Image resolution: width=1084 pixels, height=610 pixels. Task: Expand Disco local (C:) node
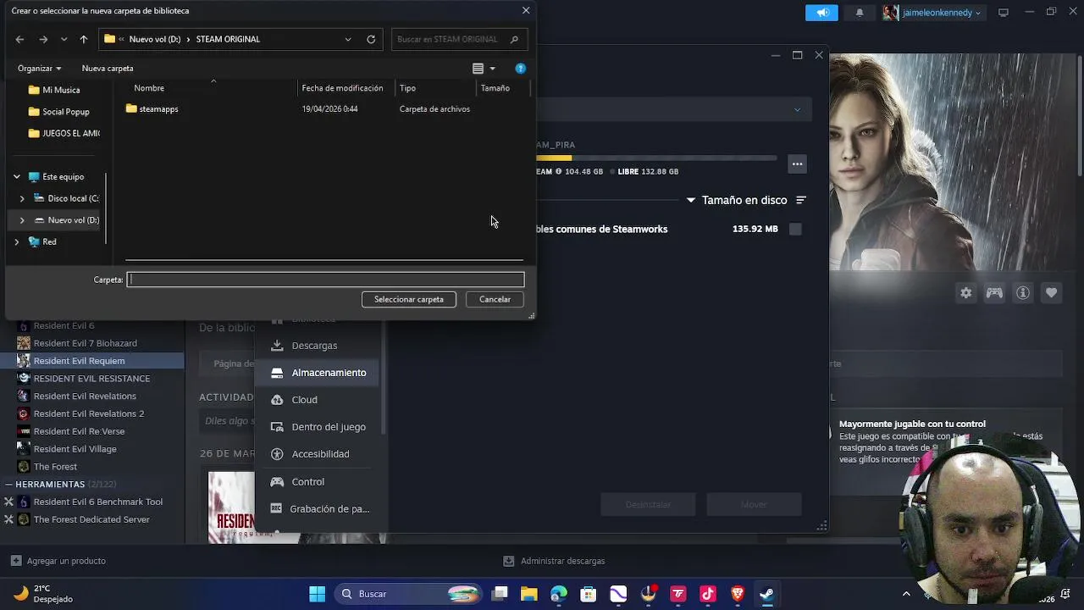[22, 198]
